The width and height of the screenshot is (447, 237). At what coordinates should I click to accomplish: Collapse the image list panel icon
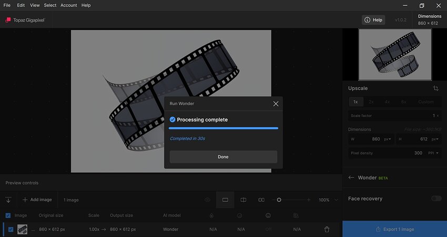click(8, 200)
